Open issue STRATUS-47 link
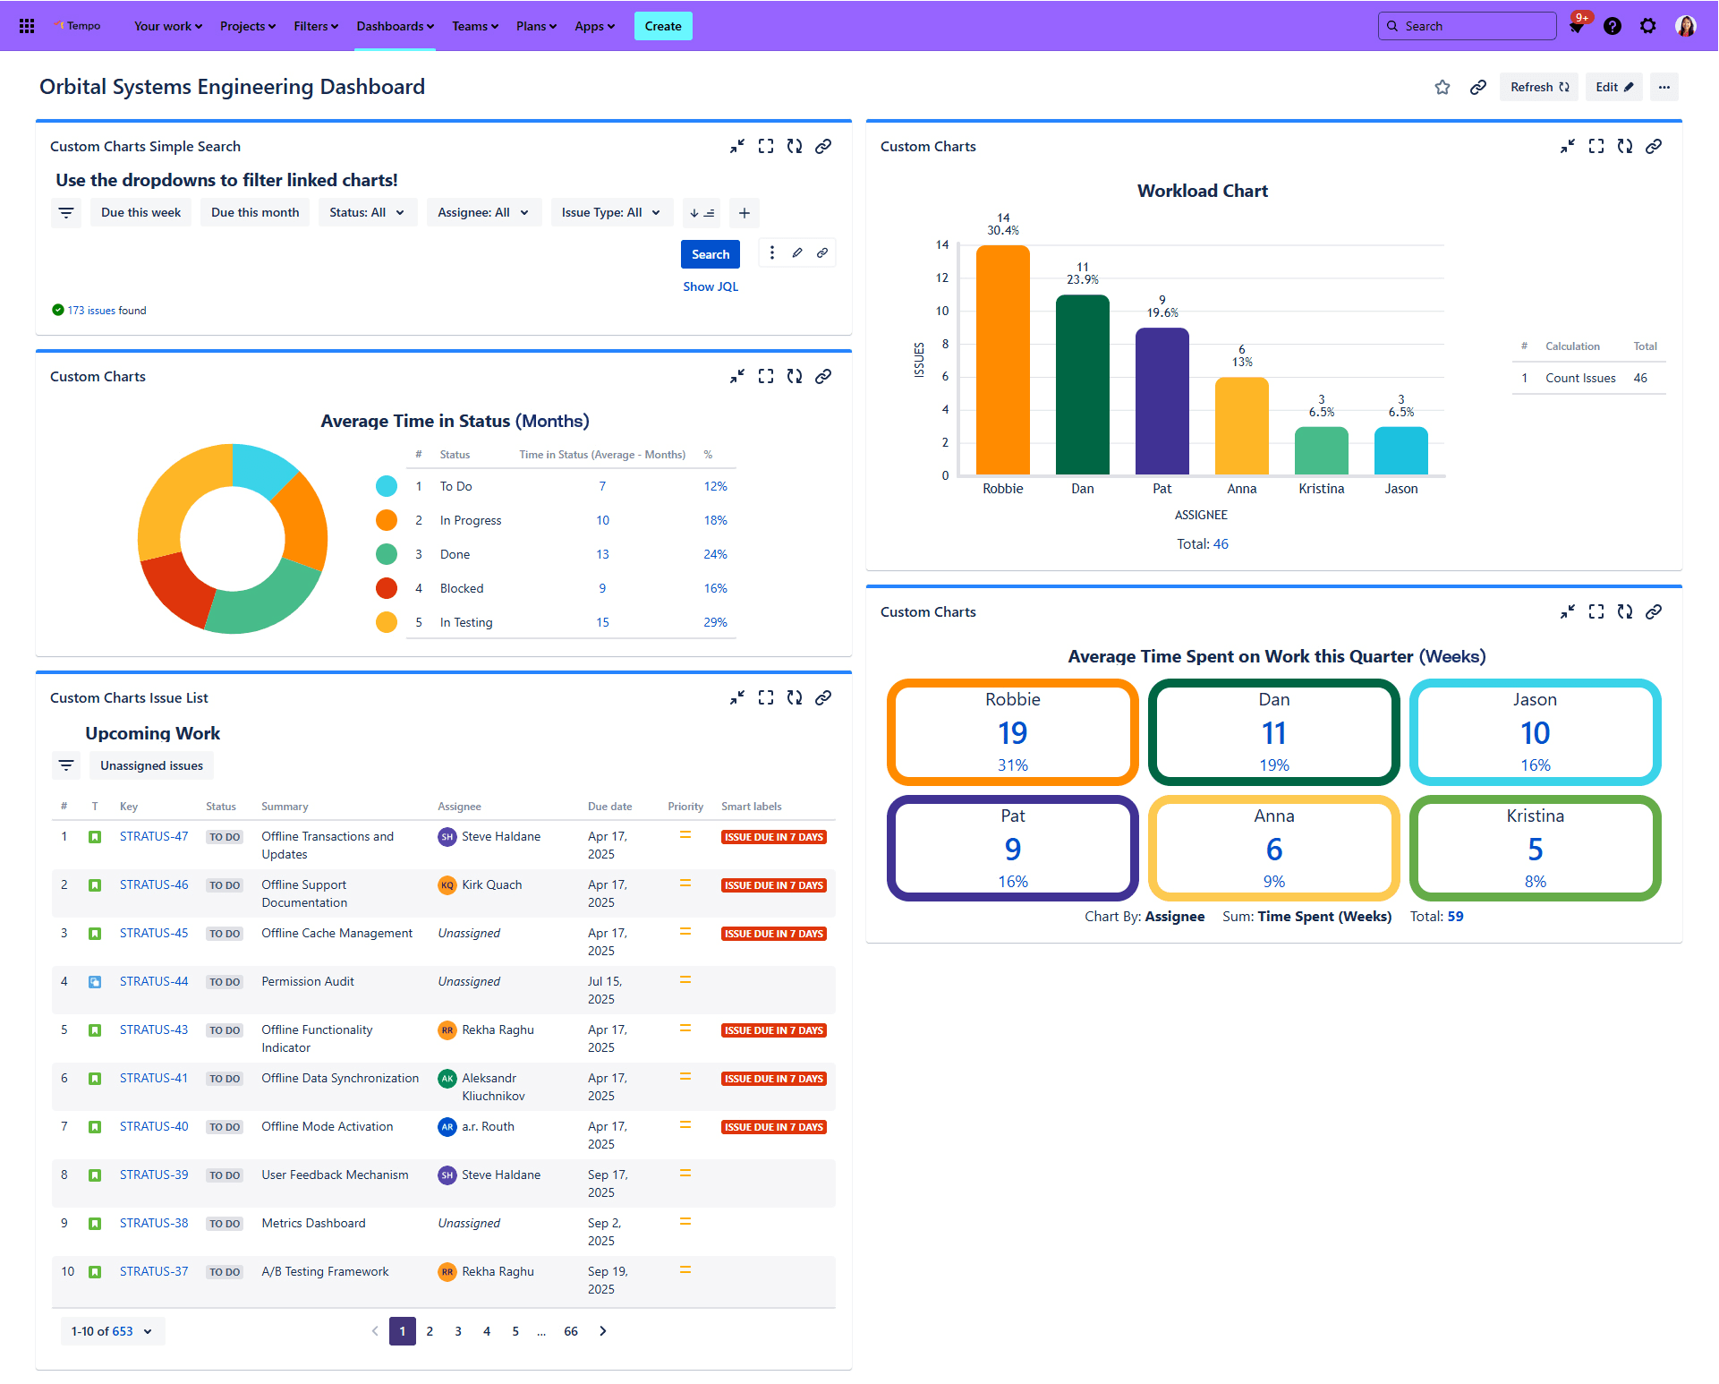 tap(154, 836)
